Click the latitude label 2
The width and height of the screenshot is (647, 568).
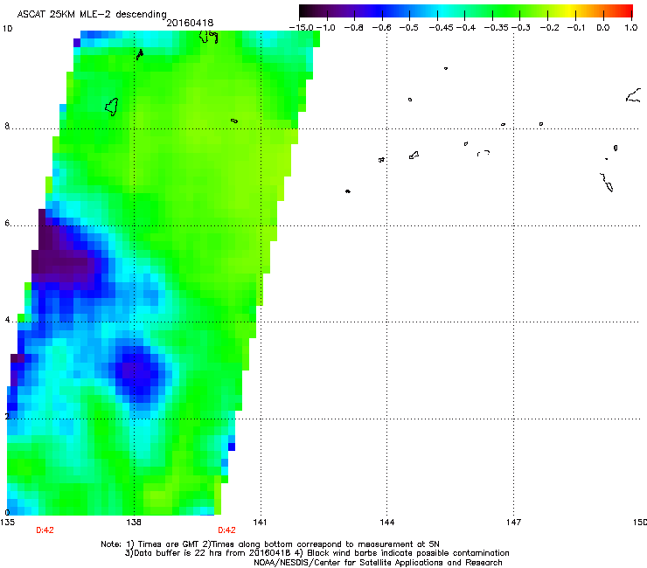click(x=7, y=417)
